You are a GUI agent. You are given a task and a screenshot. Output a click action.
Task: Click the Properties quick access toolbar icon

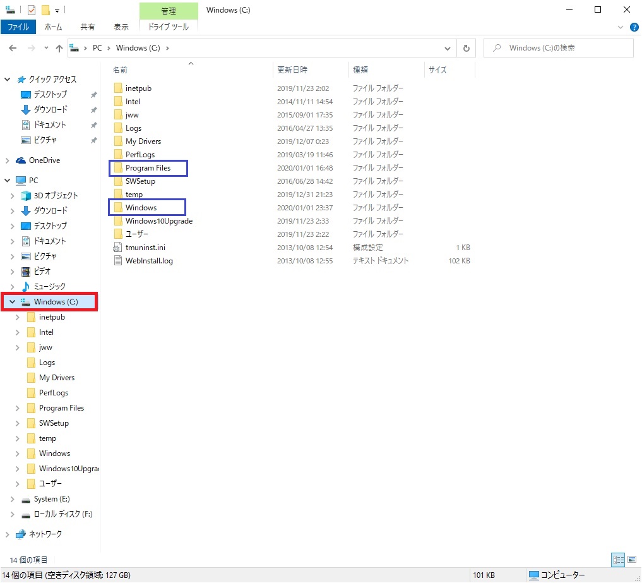[31, 10]
